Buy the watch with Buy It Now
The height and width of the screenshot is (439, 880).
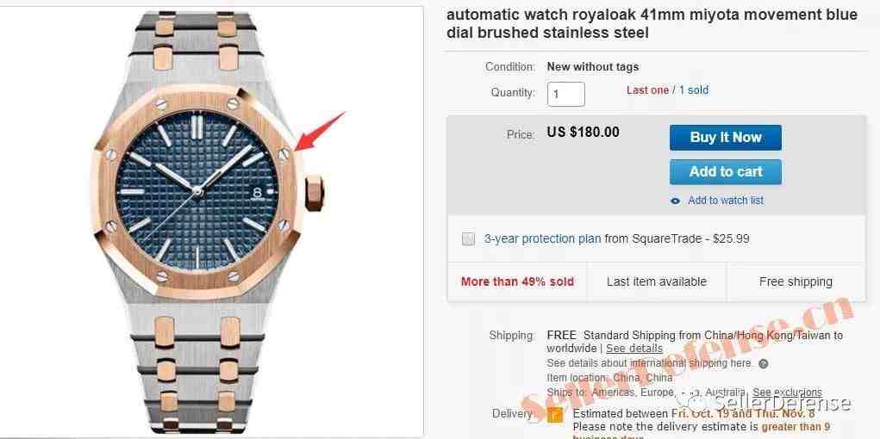point(725,138)
